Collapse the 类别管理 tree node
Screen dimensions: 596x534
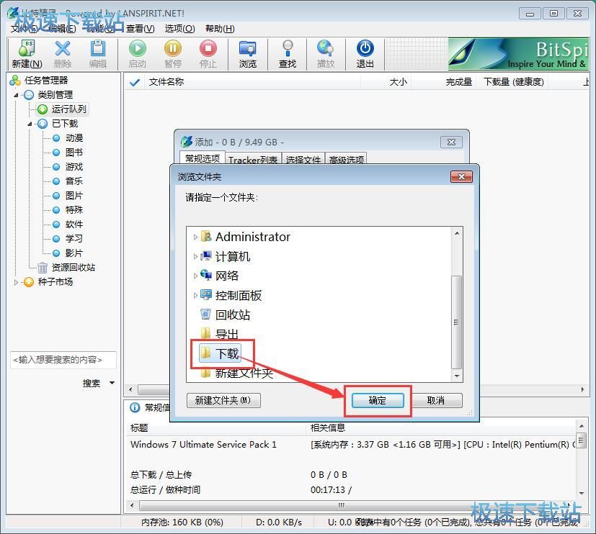click(16, 95)
